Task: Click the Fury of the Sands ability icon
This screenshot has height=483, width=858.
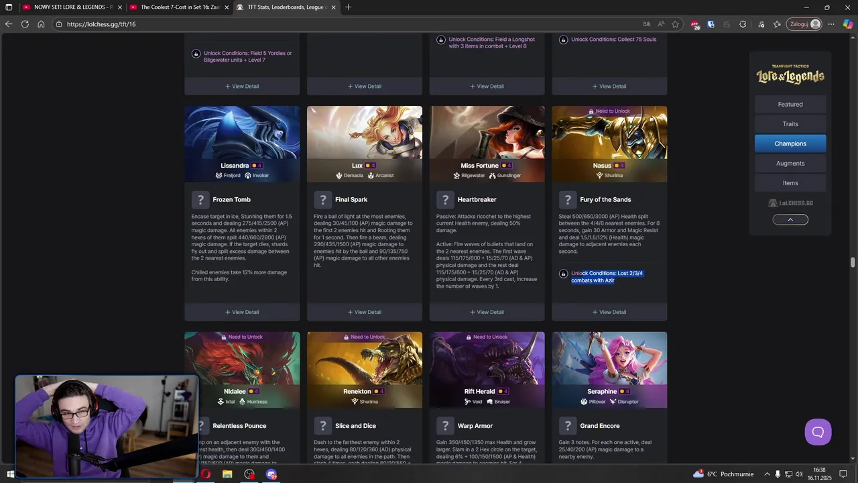Action: [x=568, y=200]
